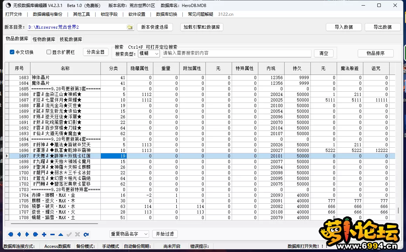406x252 pixels.
Task: Click the search content input field
Action: [x=236, y=53]
